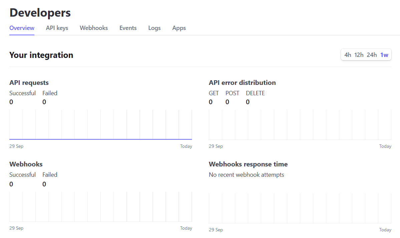The image size is (400, 238).
Task: Click Failed label under API requests
Action: [50, 93]
